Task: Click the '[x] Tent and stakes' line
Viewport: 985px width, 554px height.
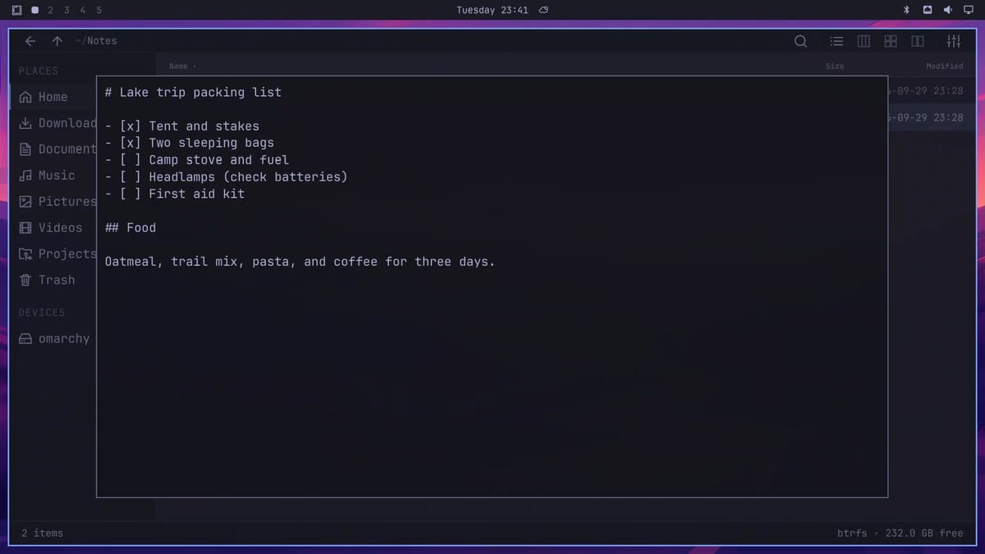Action: (x=182, y=126)
